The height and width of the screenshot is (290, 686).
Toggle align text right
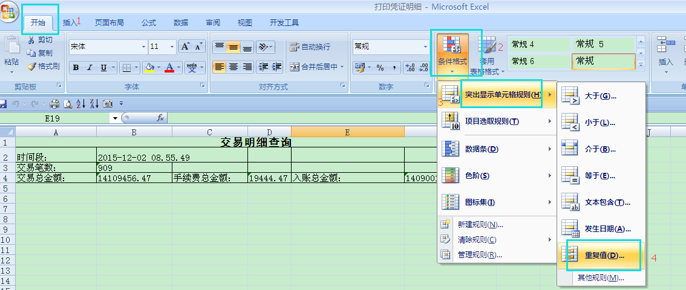(x=247, y=67)
